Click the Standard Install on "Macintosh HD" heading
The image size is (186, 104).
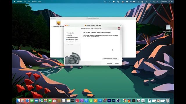coord(91,29)
